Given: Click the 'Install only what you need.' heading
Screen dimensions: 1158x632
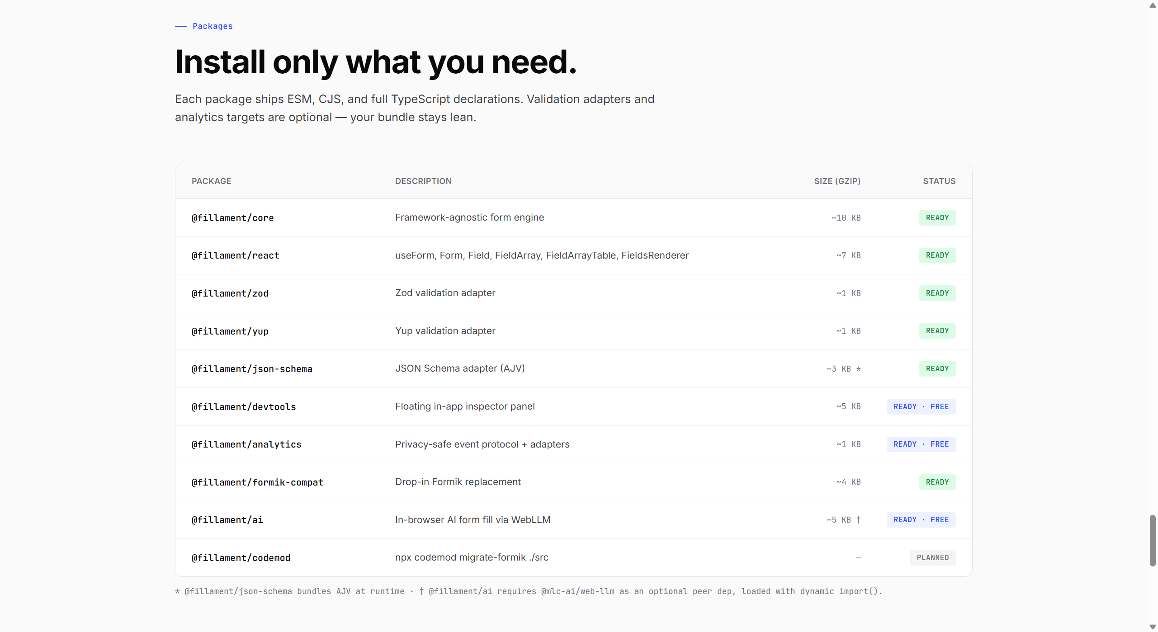Looking at the screenshot, I should [x=376, y=62].
